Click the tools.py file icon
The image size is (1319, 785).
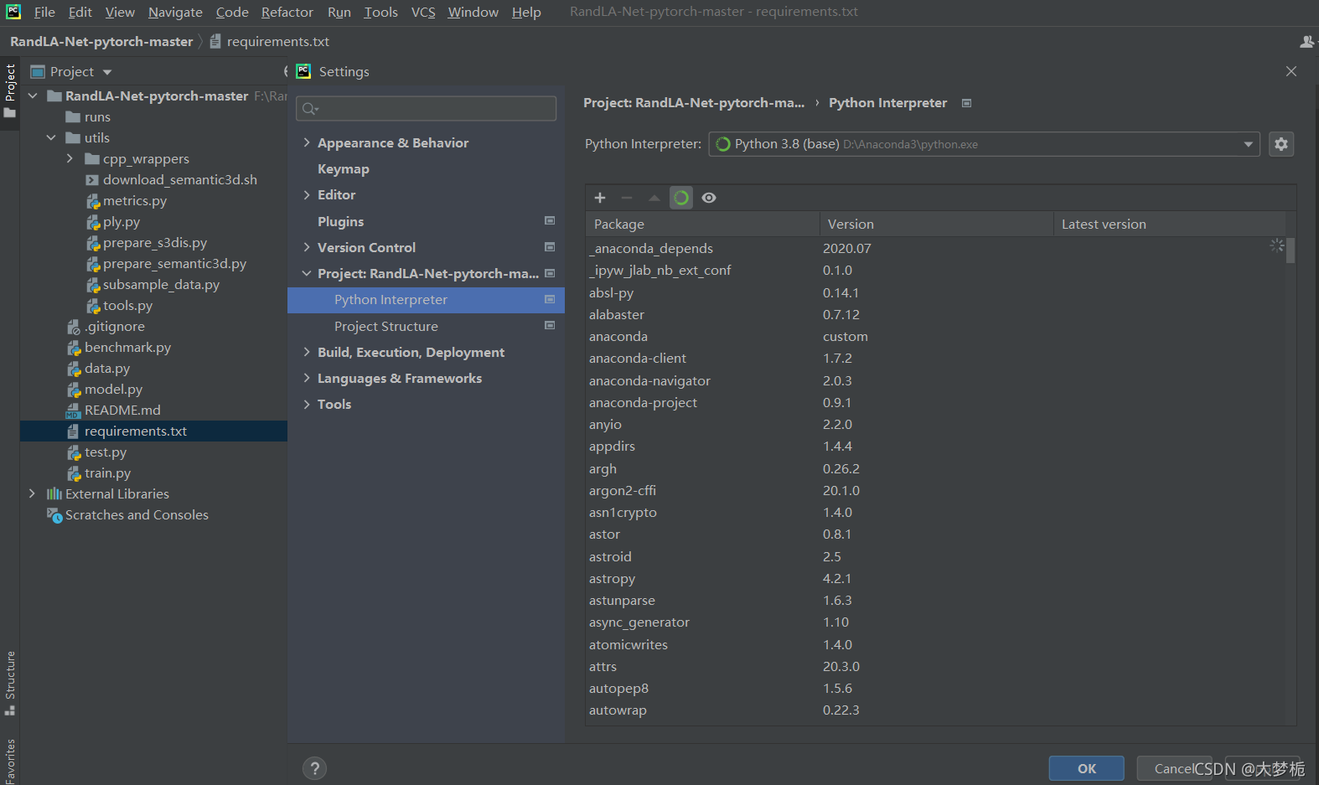(93, 306)
